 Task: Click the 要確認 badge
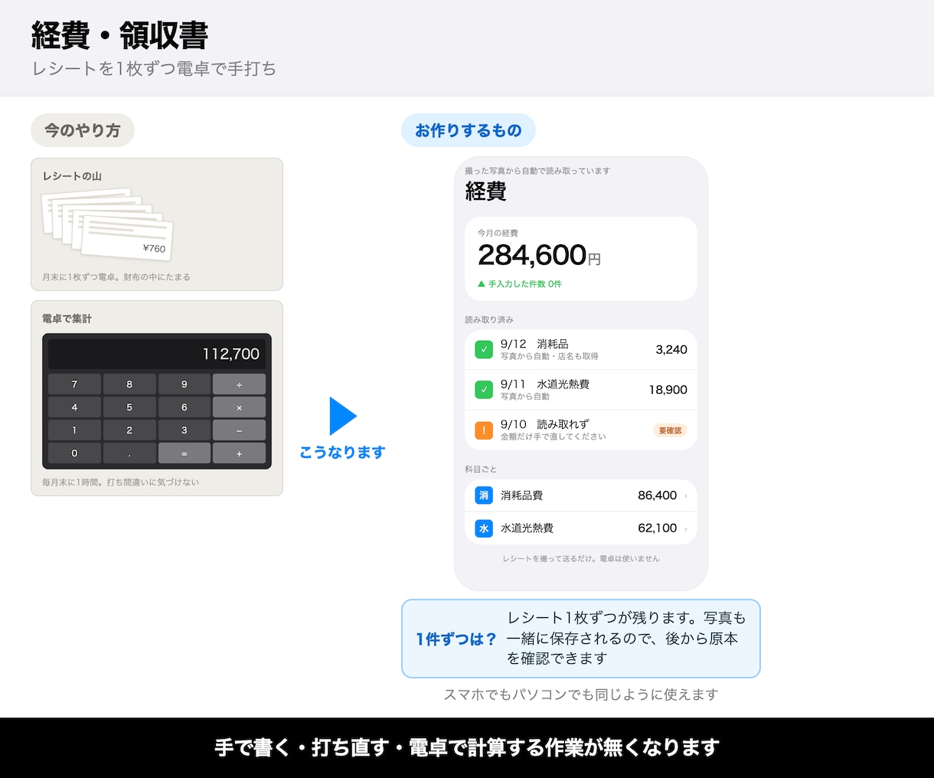pyautogui.click(x=670, y=430)
